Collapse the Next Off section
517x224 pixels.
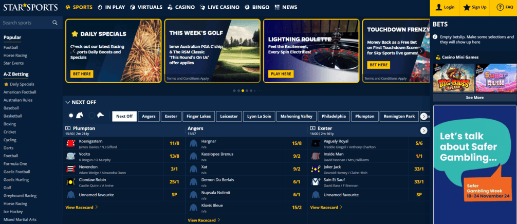tap(68, 102)
